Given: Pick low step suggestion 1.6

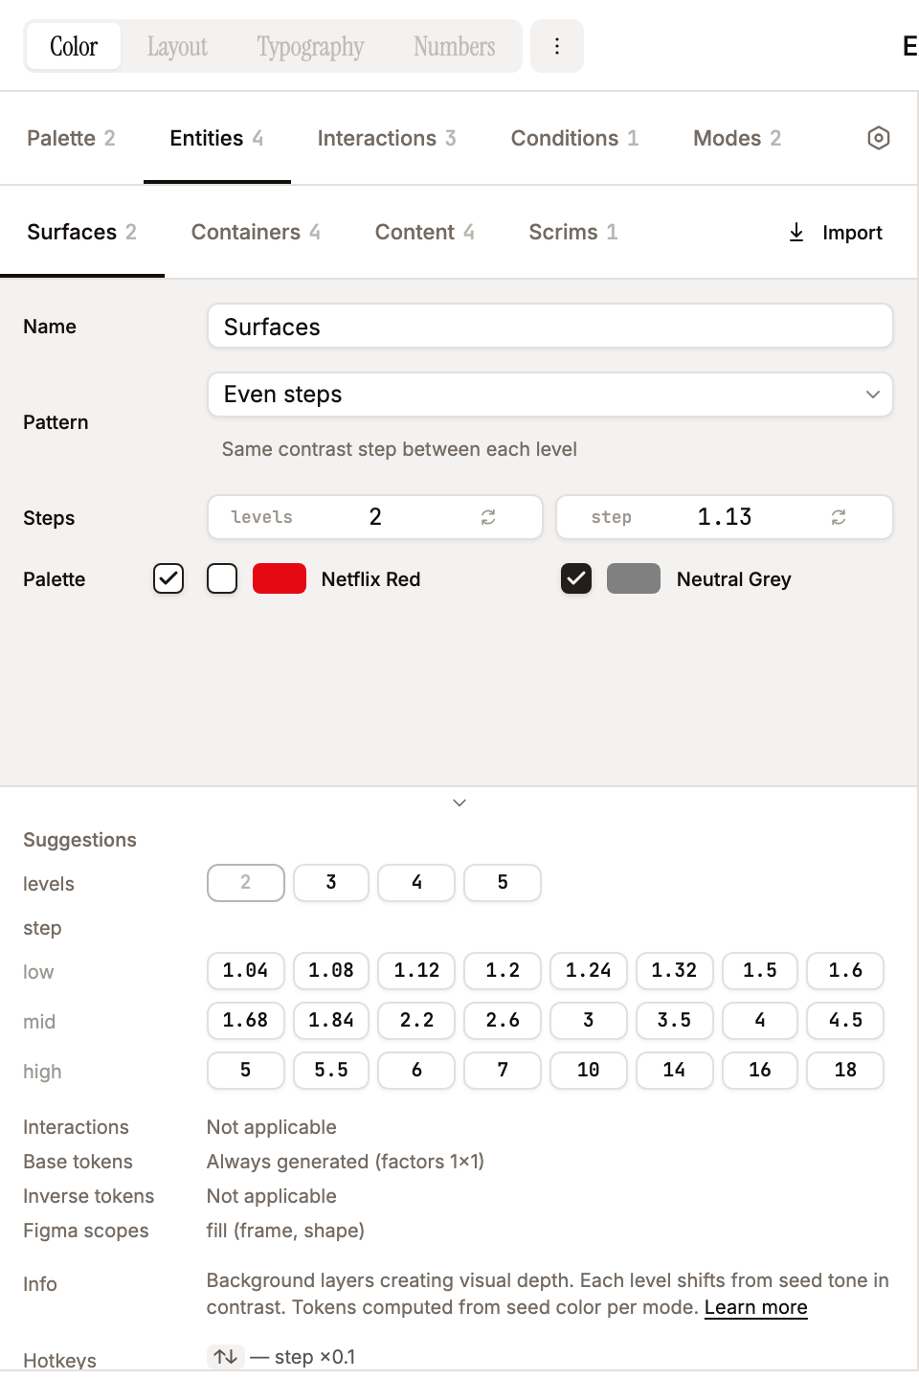Looking at the screenshot, I should [x=845, y=971].
